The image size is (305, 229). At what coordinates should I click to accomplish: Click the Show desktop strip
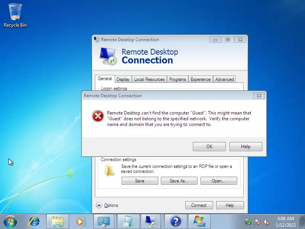point(302,222)
